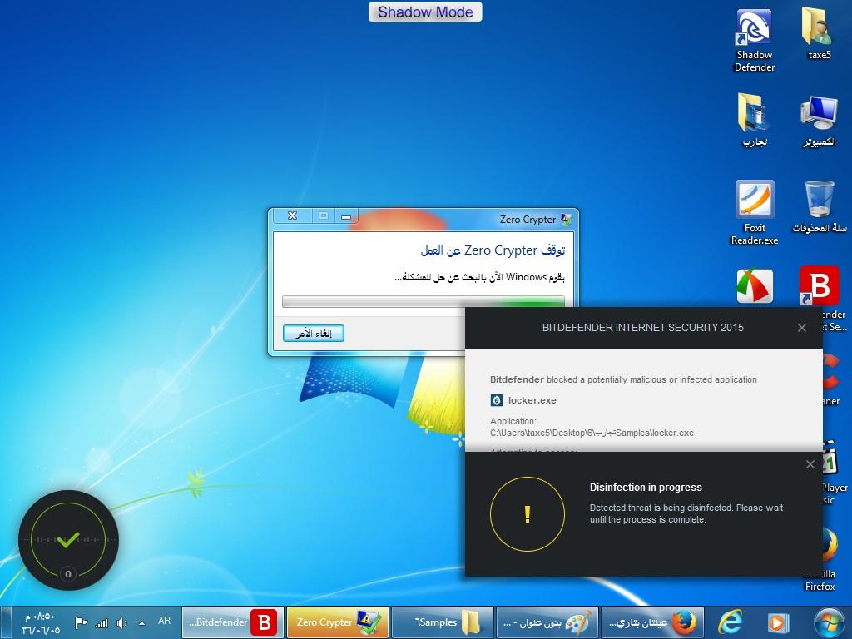Dismiss the Disinfection in progress notification
This screenshot has height=639, width=852.
tap(810, 464)
